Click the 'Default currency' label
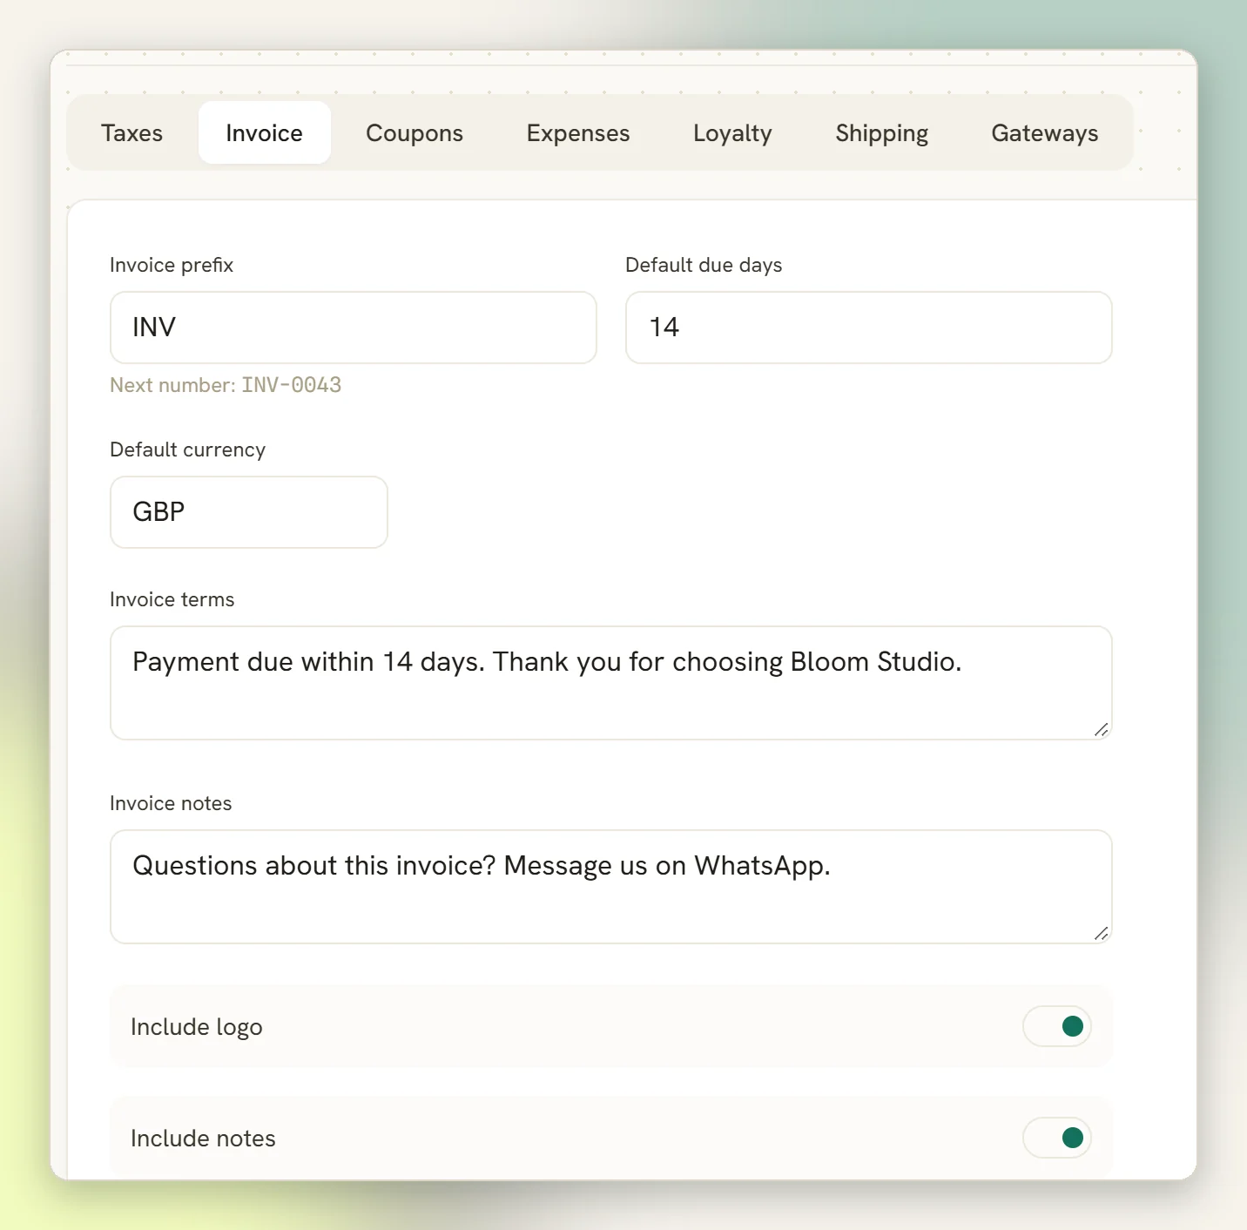This screenshot has height=1230, width=1247. [x=187, y=449]
